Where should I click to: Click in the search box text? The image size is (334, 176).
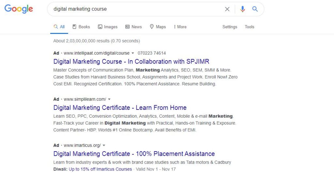[80, 9]
